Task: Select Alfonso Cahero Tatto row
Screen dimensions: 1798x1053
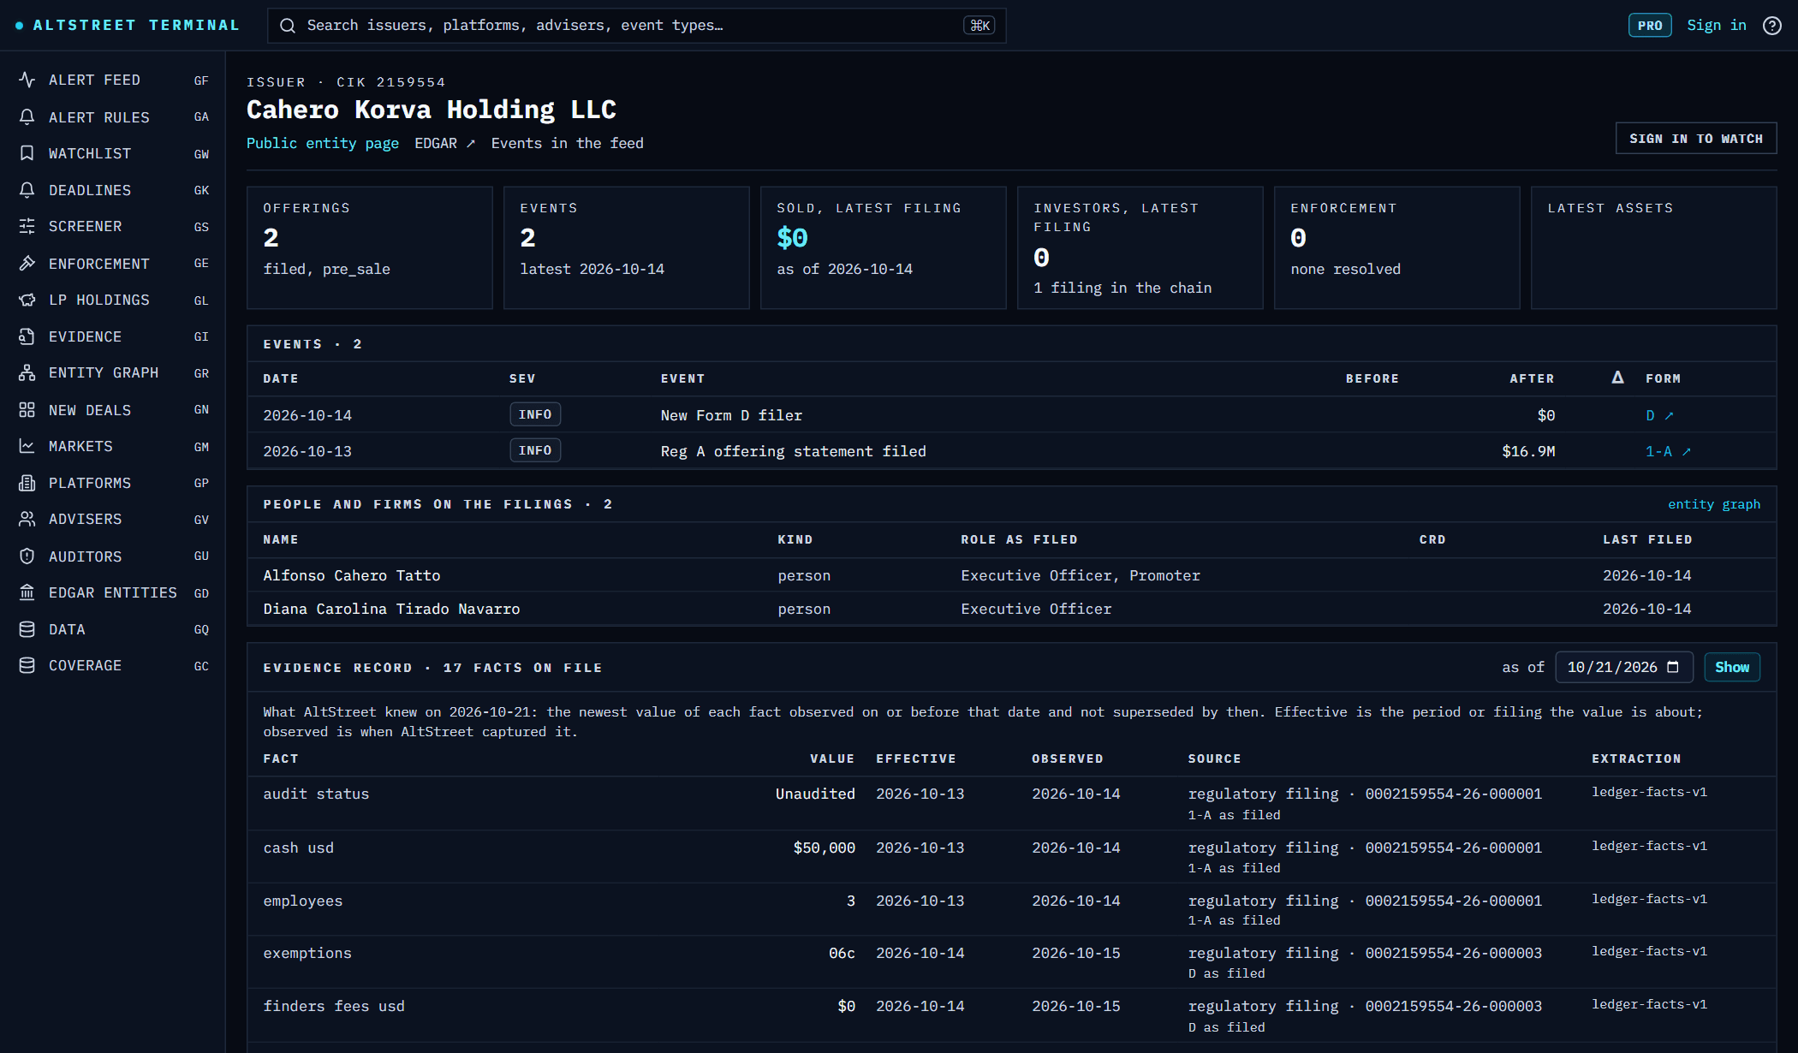Action: tap(1011, 575)
